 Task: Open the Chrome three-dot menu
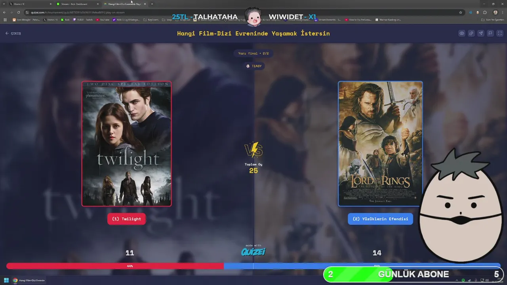point(502,12)
